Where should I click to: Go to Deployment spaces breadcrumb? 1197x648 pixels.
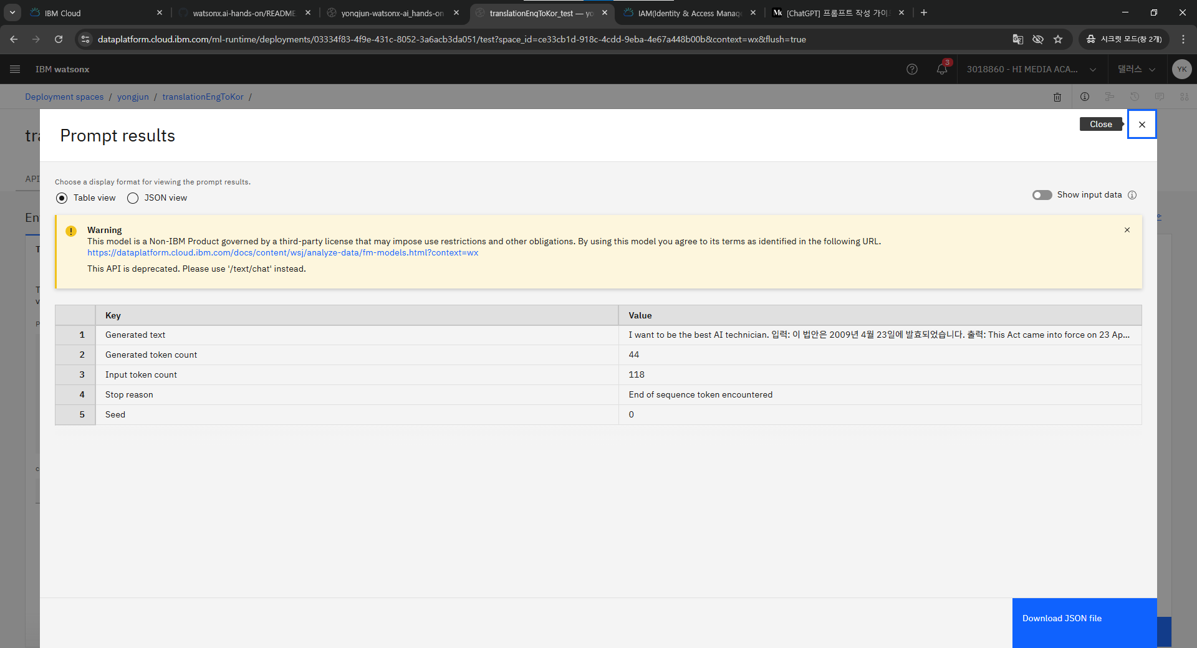(x=64, y=97)
